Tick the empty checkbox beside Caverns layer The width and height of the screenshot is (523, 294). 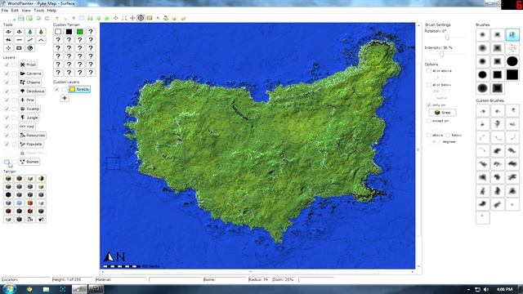tap(14, 73)
